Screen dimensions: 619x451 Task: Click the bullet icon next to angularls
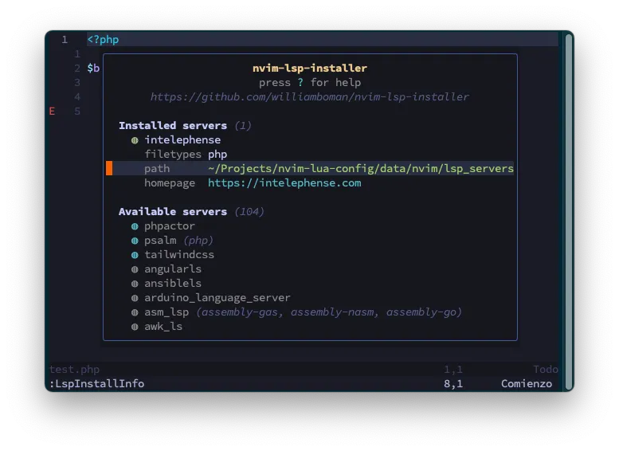coord(135,269)
